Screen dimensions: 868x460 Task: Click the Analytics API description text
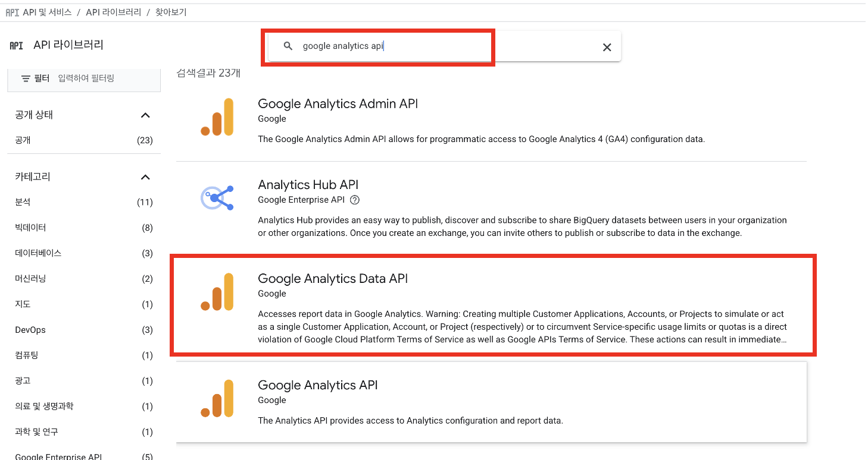pyautogui.click(x=410, y=420)
